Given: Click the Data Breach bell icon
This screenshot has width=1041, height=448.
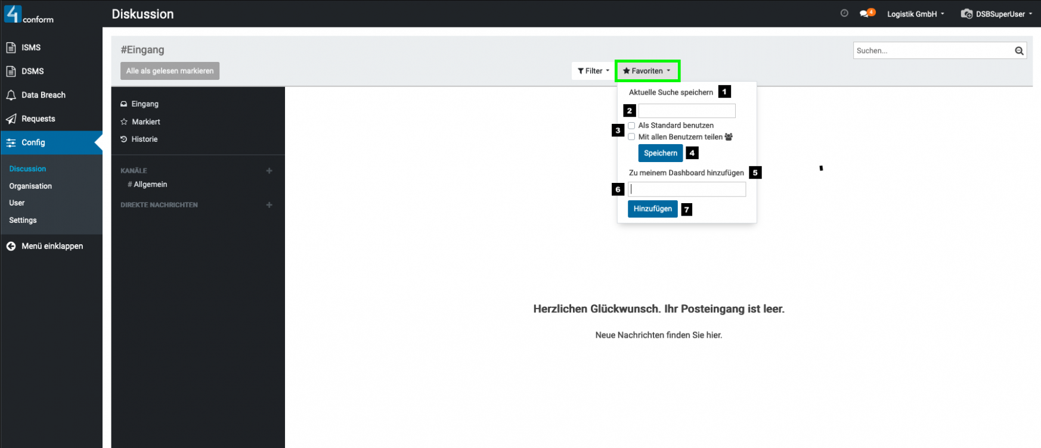Looking at the screenshot, I should [x=11, y=95].
